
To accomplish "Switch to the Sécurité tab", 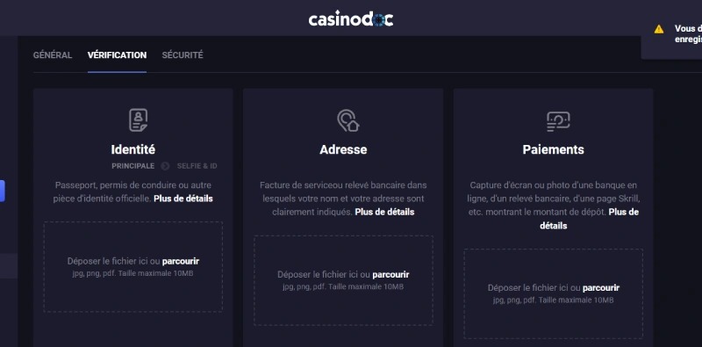I will (183, 55).
